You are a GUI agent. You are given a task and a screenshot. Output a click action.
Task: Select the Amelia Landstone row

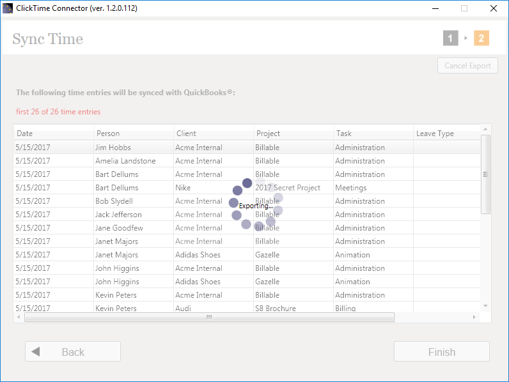tap(247, 161)
